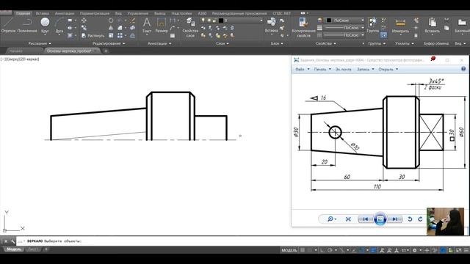This screenshot has height=264, width=470.
Task: Open the Файл menu in photo viewer
Action: [302, 69]
